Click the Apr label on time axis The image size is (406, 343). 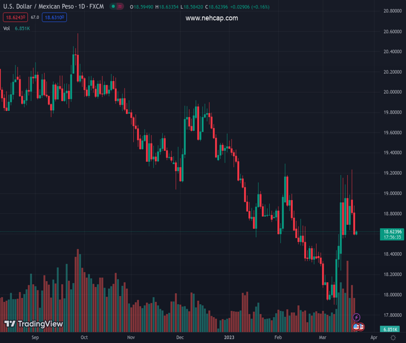[373, 337]
